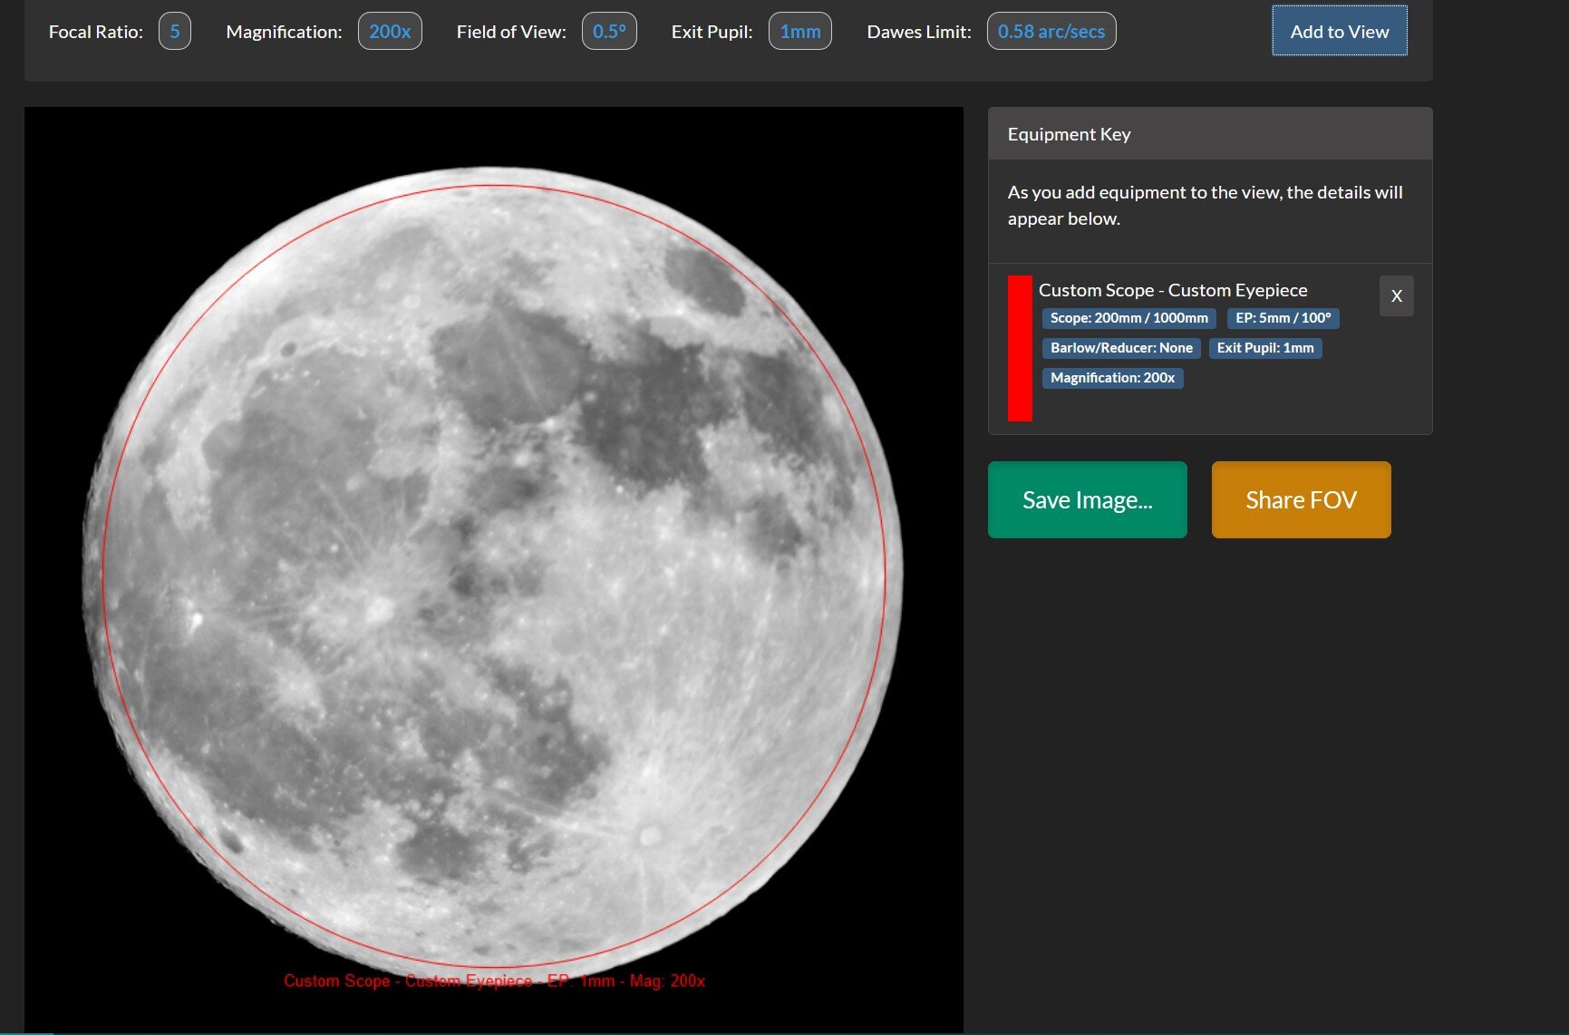The image size is (1569, 1035).
Task: Click the Share FOV button
Action: click(x=1301, y=499)
